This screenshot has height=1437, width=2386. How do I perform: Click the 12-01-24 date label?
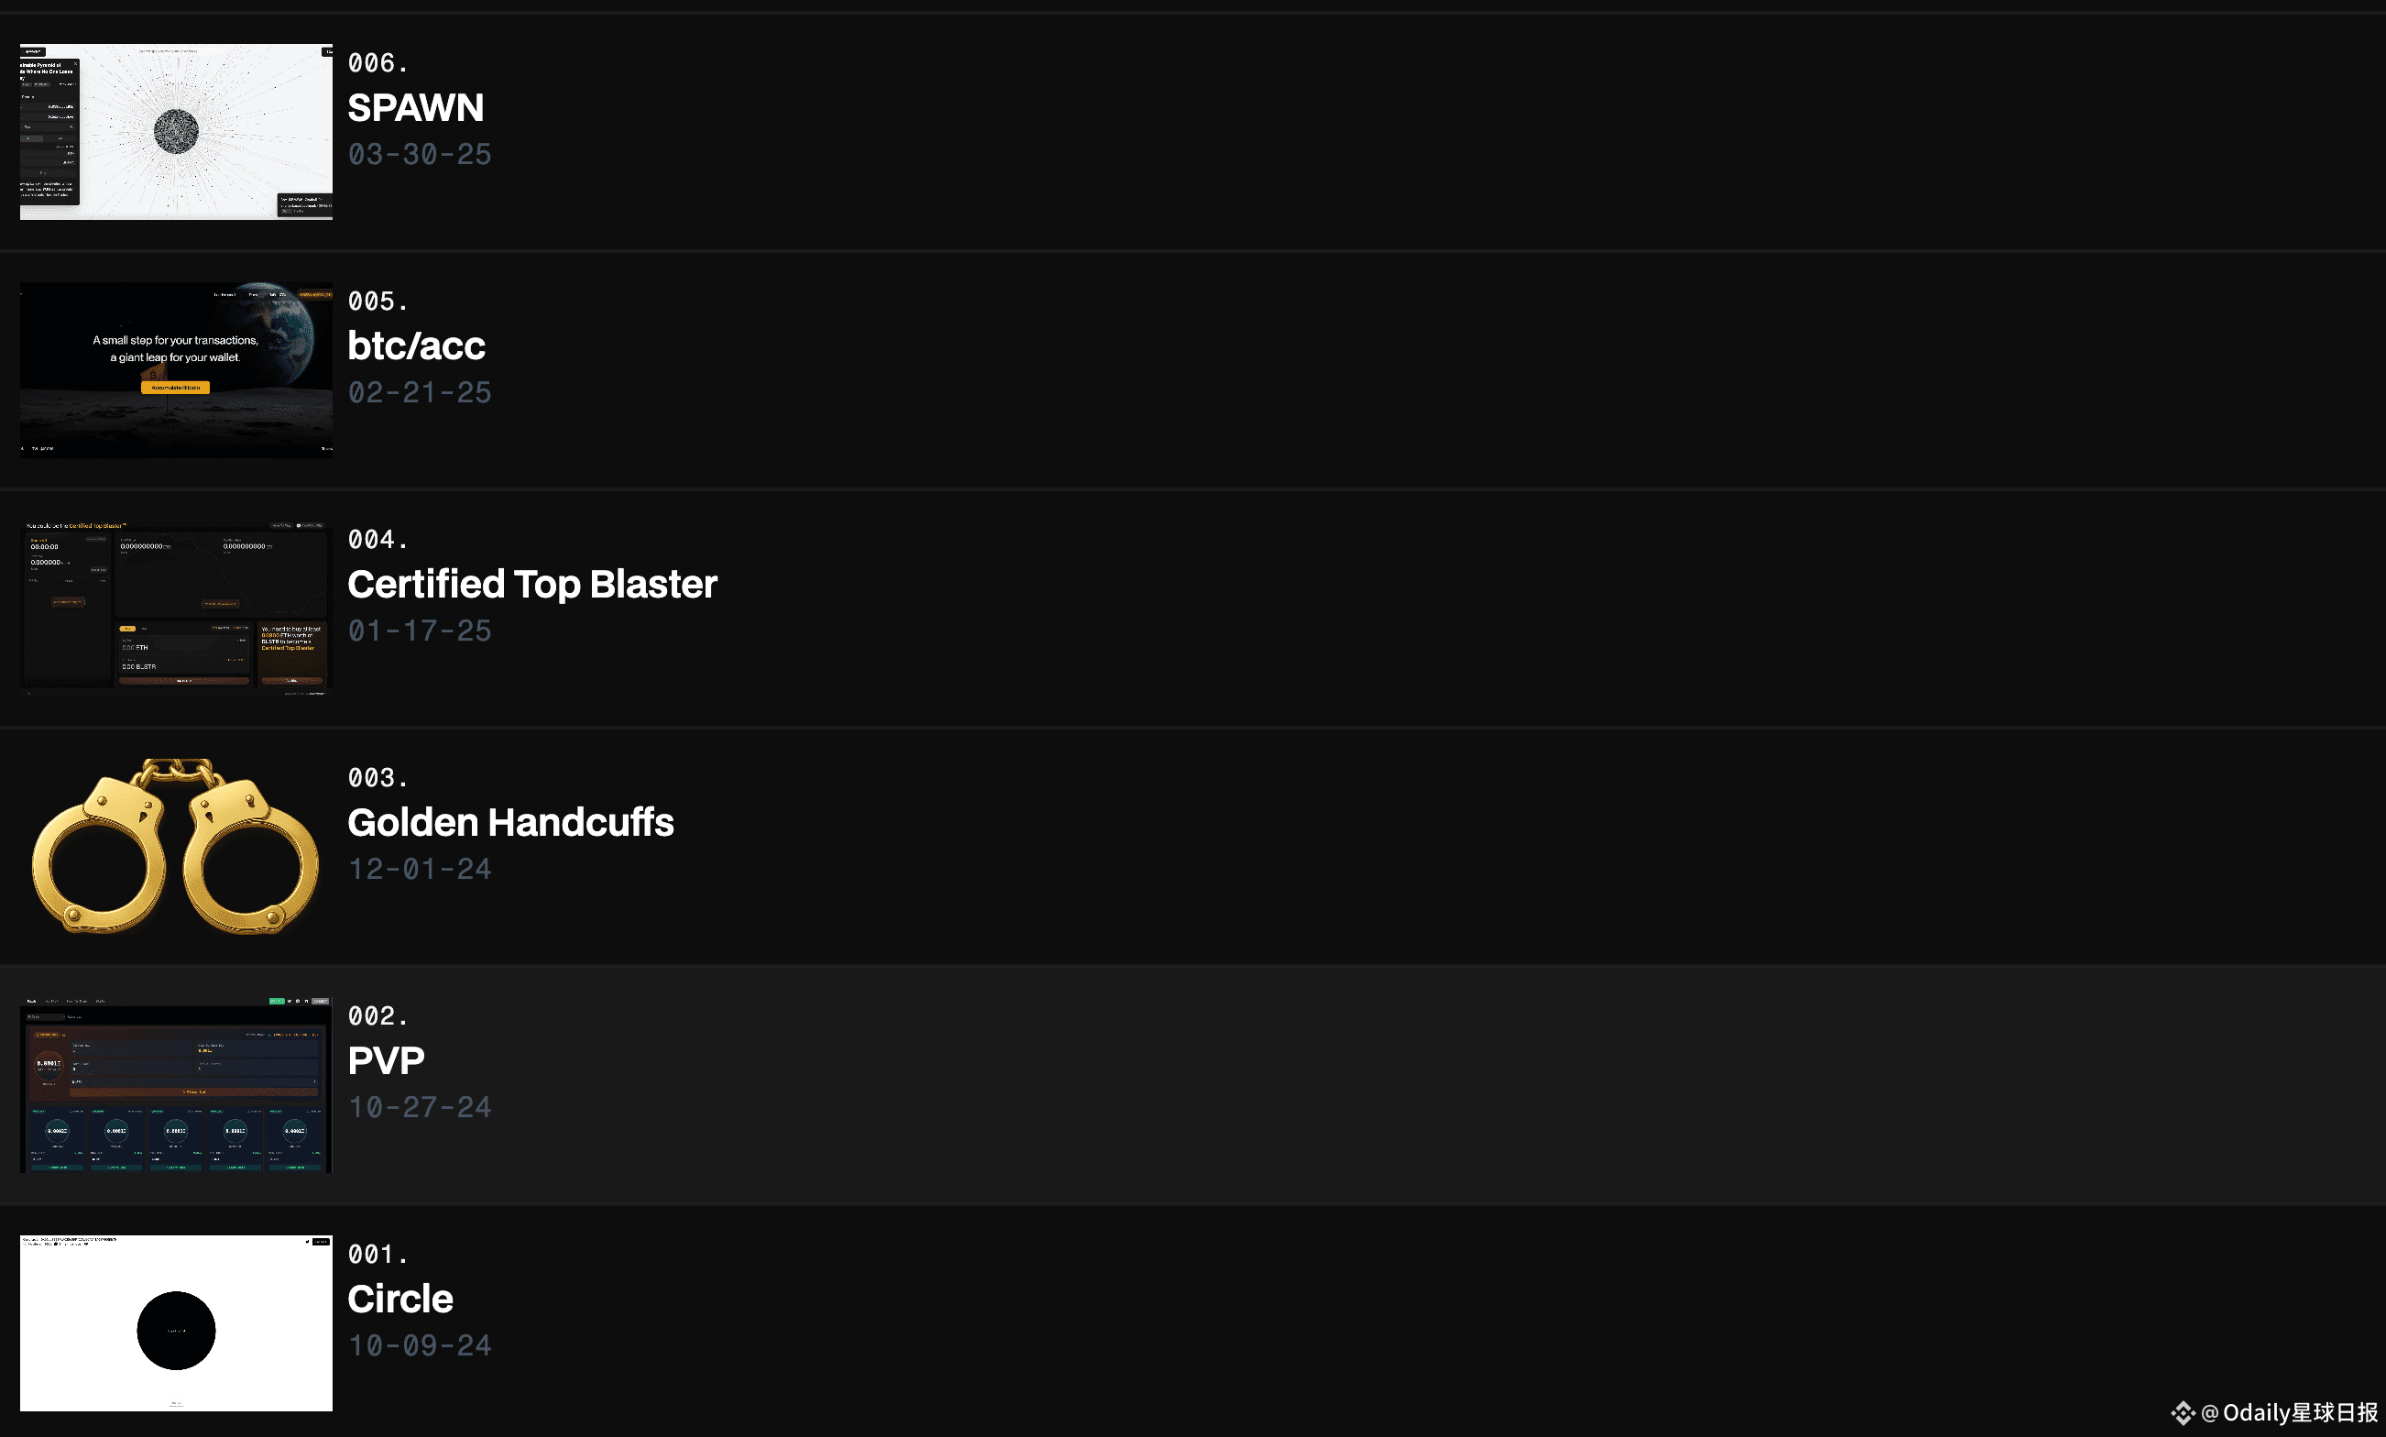[x=419, y=869]
